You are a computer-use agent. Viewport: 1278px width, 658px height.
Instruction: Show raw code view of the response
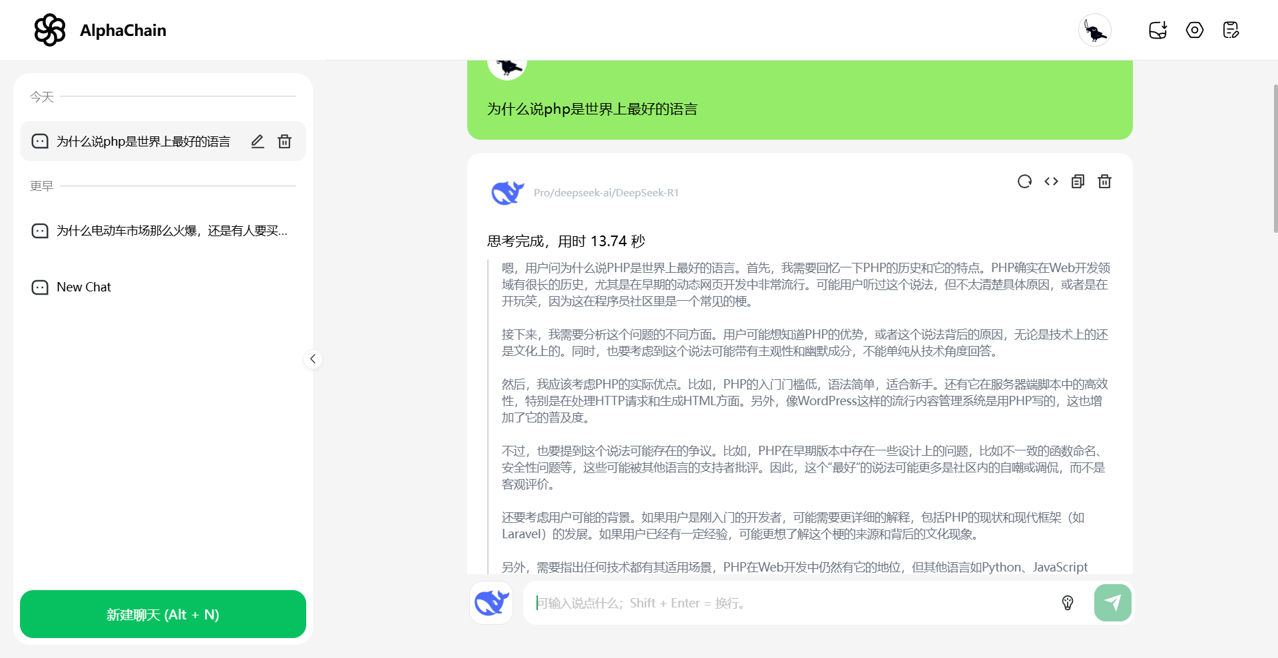[x=1052, y=182]
